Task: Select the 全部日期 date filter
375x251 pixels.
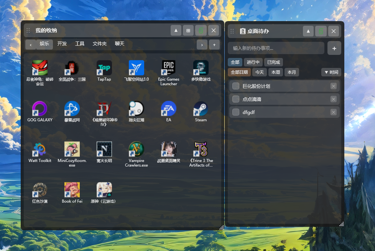Action: click(x=239, y=72)
